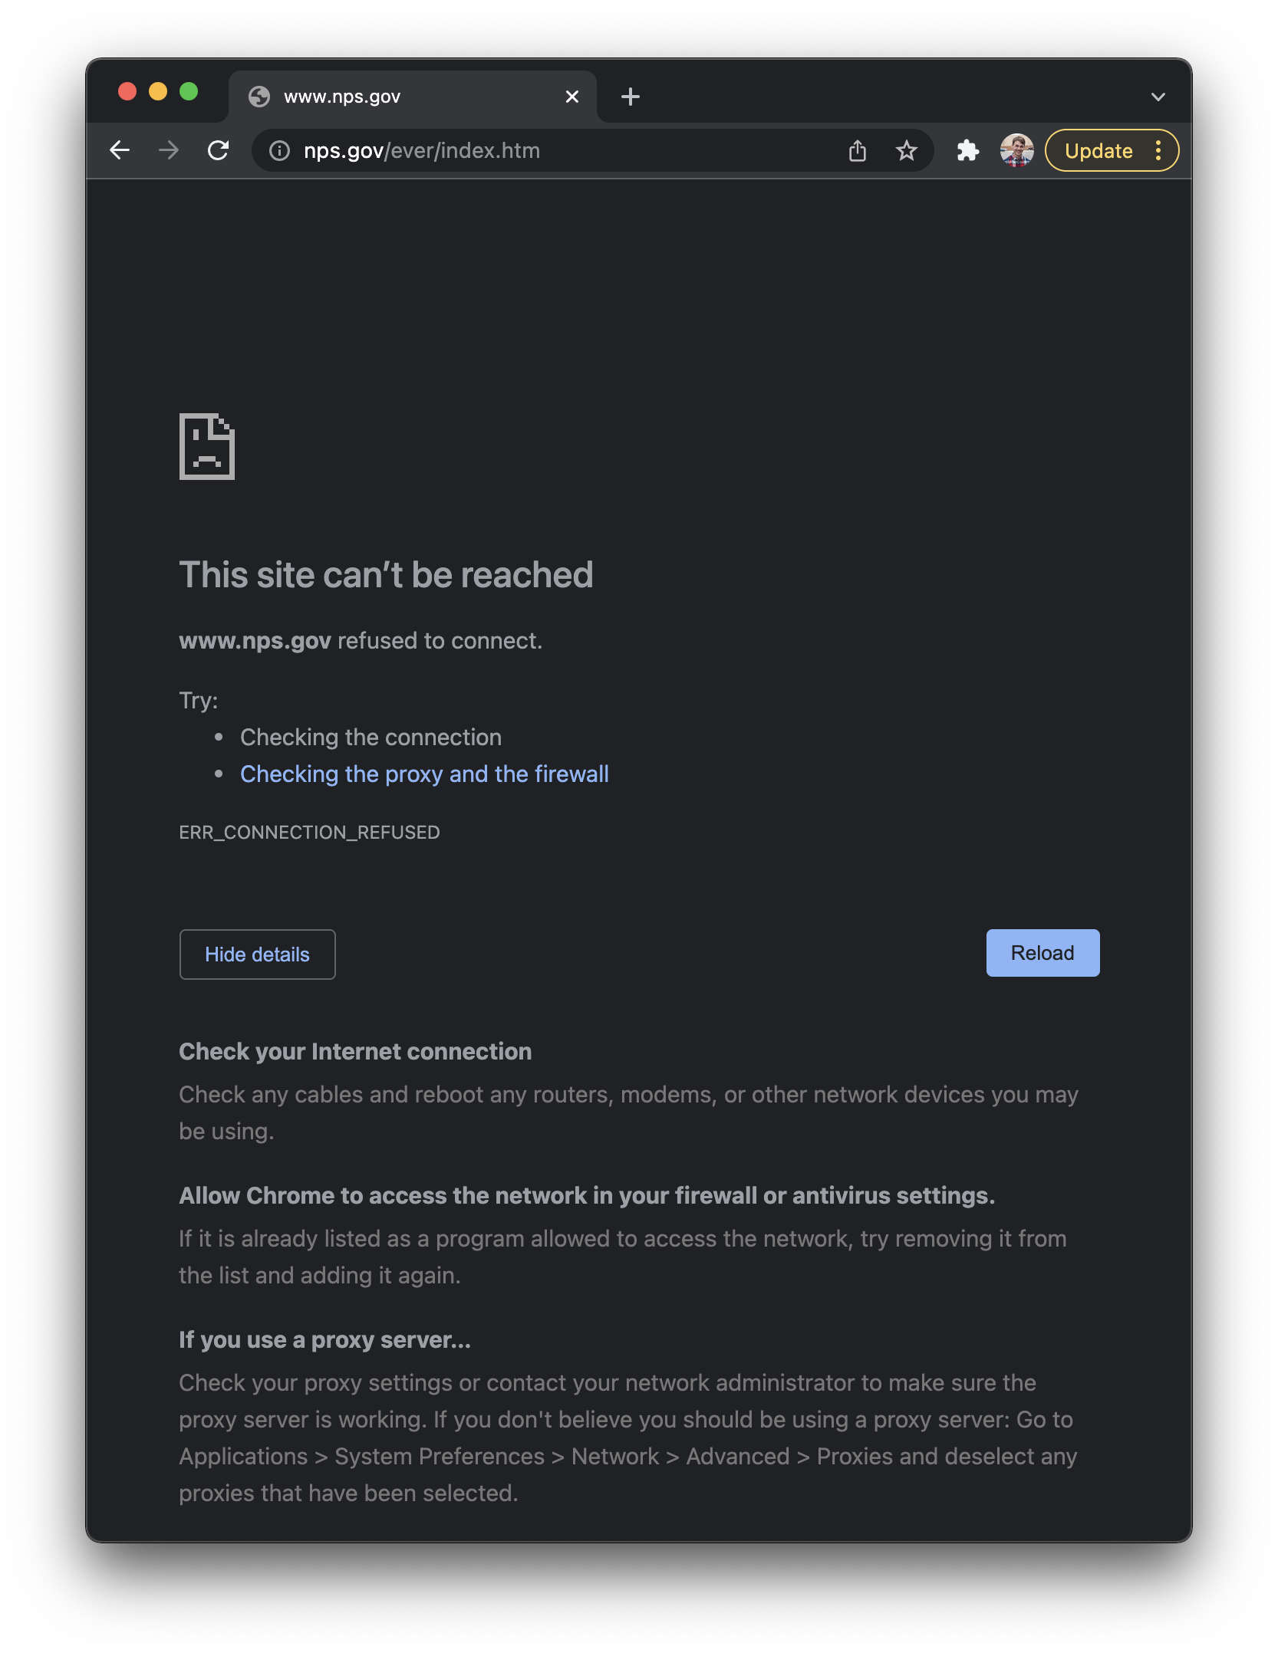Click the yellow minimize traffic light

point(157,90)
